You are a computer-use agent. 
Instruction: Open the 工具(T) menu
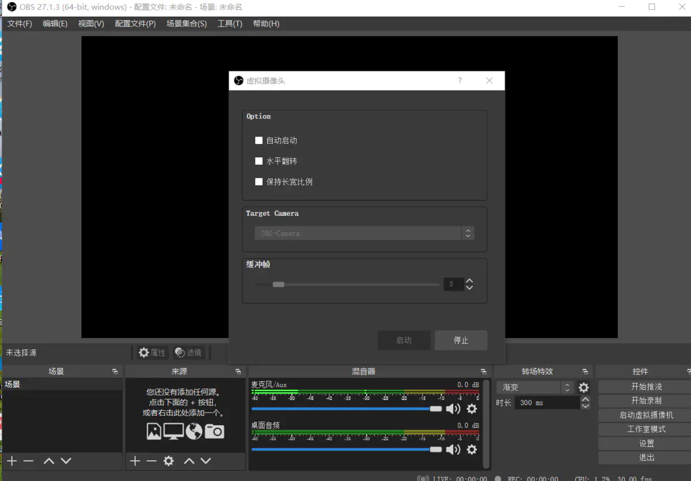[x=229, y=24]
